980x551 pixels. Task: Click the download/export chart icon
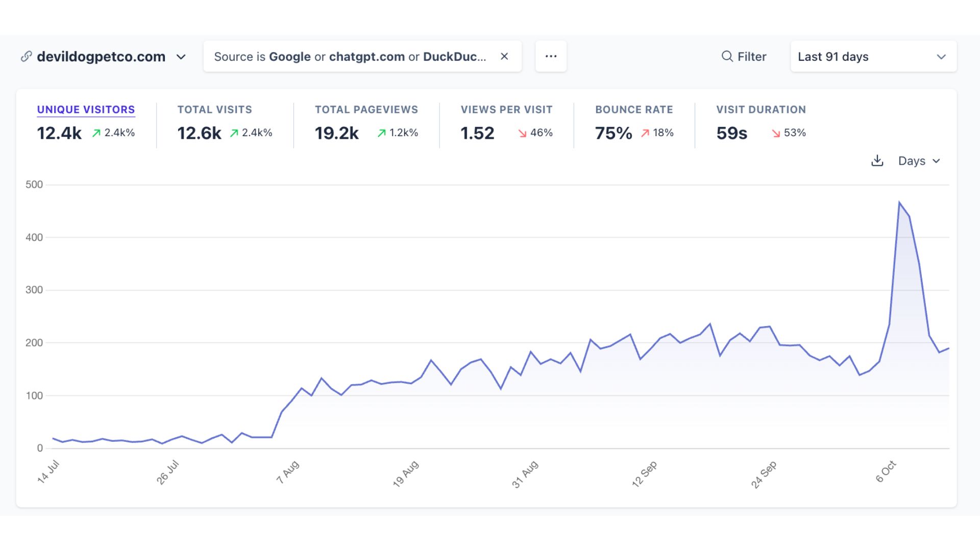click(x=877, y=161)
